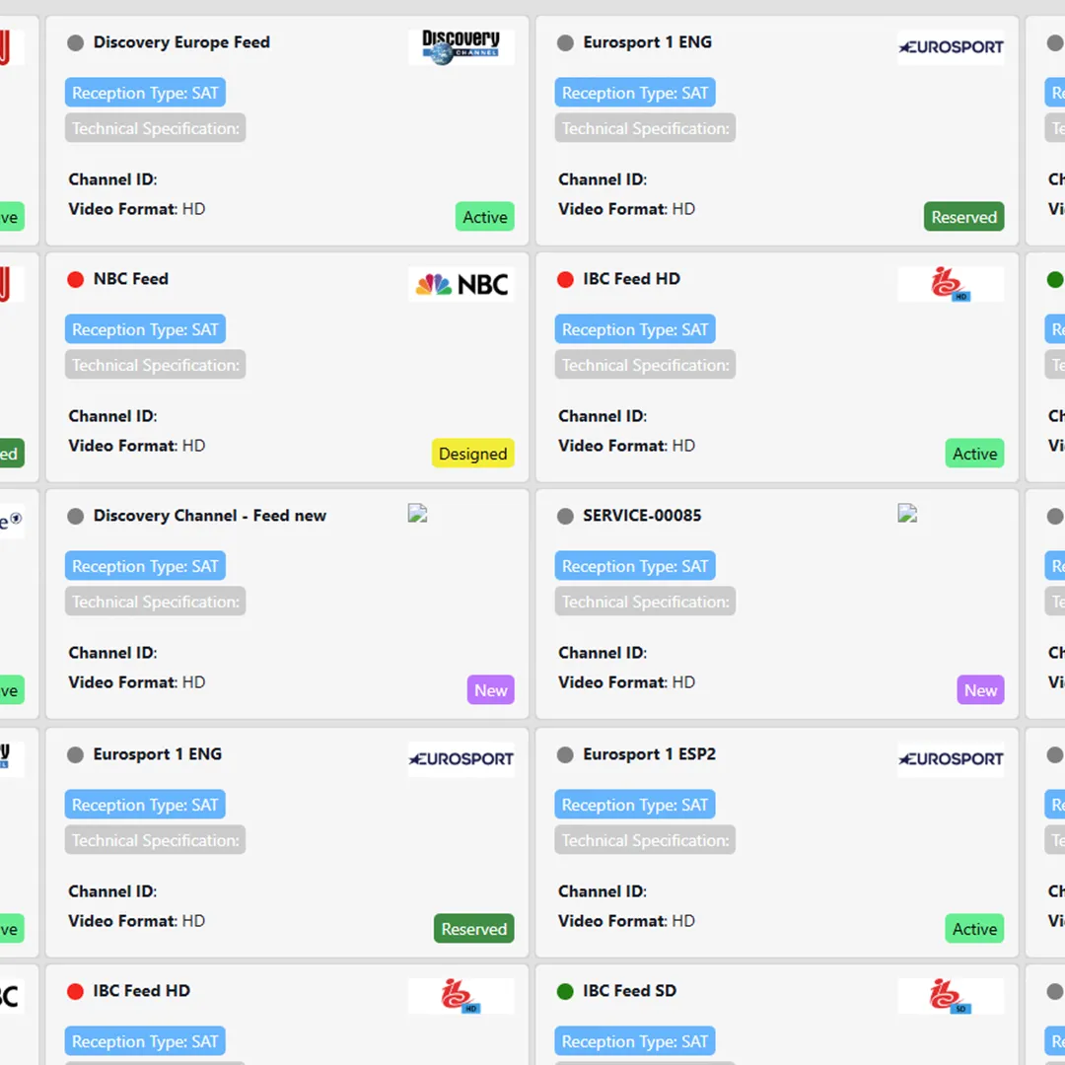The image size is (1065, 1065).
Task: Click Reception Type: SAT on Eurosport 1 ESP2
Action: (x=635, y=805)
